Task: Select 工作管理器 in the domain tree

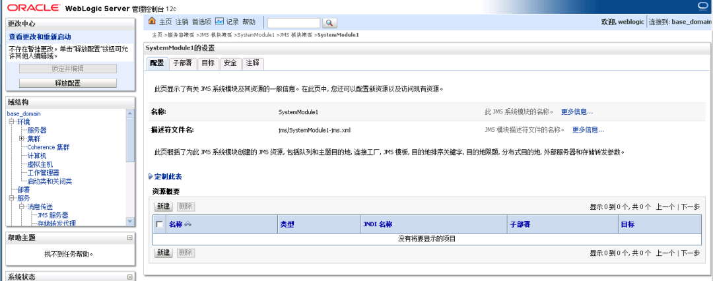Action: [x=43, y=173]
